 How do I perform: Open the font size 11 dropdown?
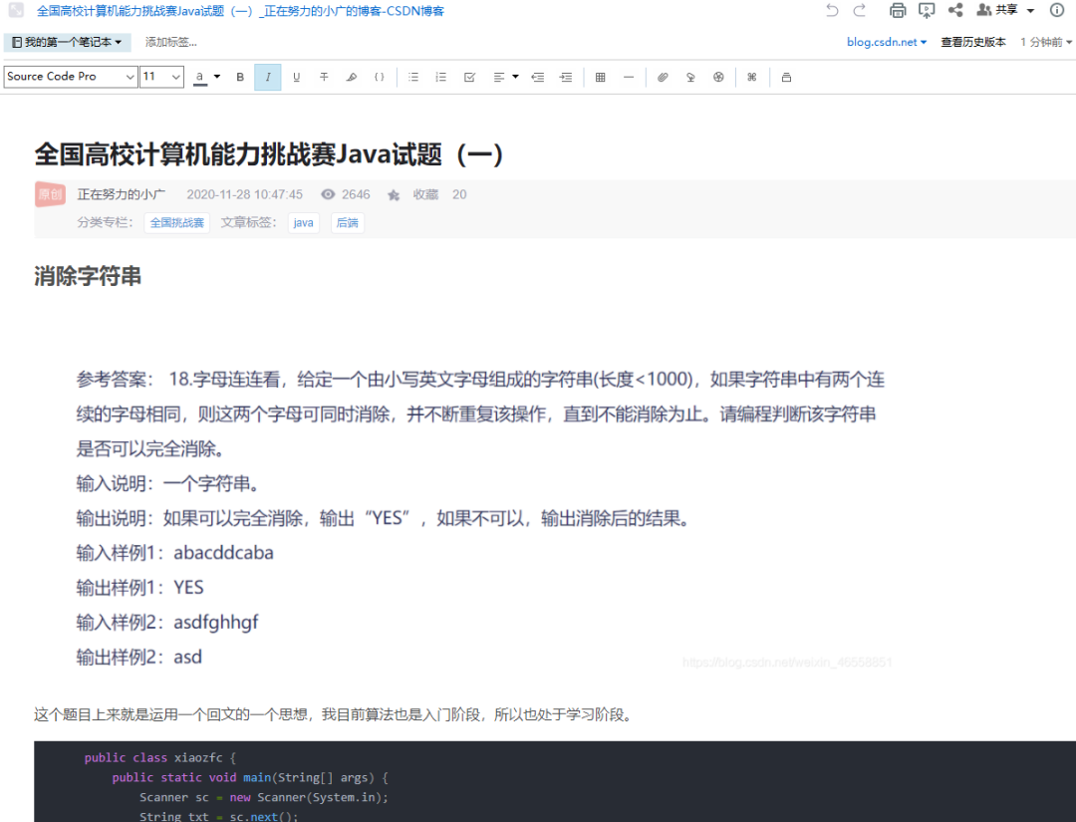click(161, 77)
